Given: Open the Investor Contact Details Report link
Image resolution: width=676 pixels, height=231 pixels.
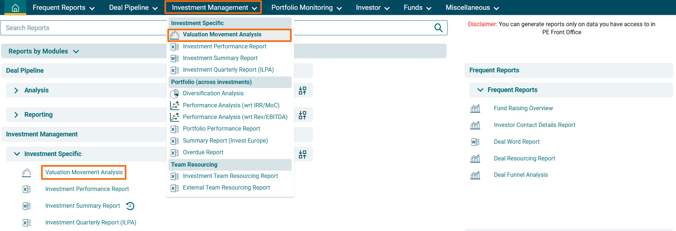Looking at the screenshot, I should coord(534,125).
